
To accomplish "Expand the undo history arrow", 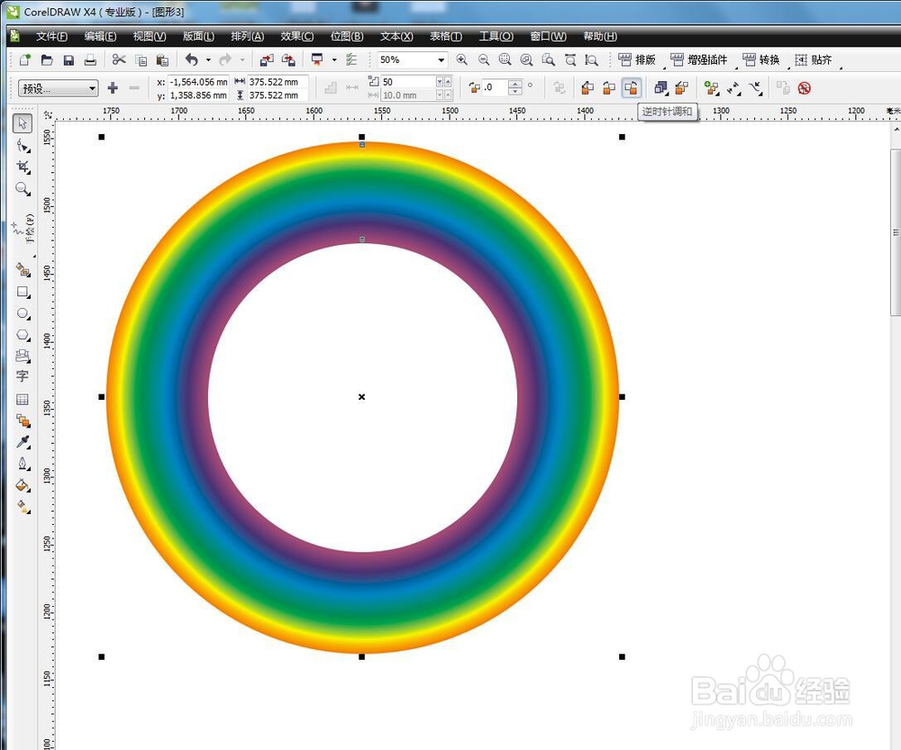I will [x=208, y=59].
